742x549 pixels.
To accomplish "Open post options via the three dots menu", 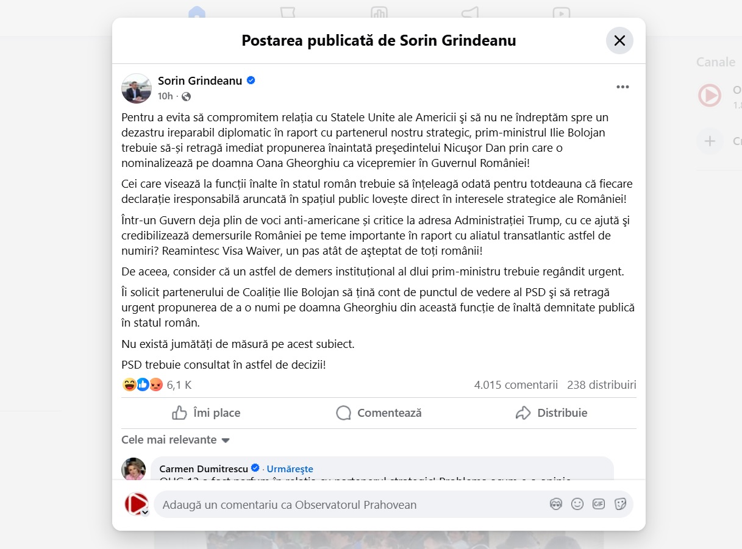I will pyautogui.click(x=622, y=87).
